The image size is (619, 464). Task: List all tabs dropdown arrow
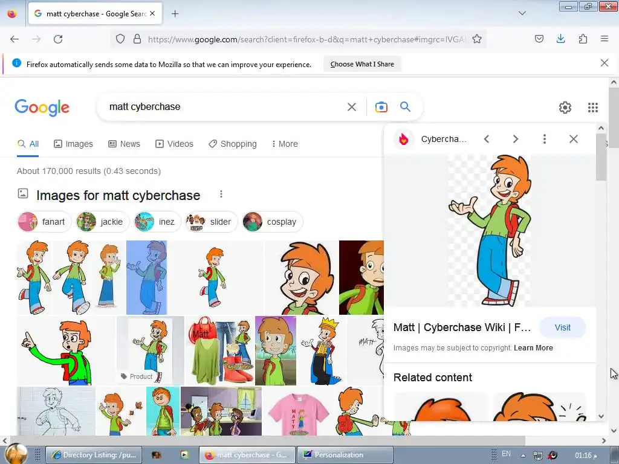point(522,13)
